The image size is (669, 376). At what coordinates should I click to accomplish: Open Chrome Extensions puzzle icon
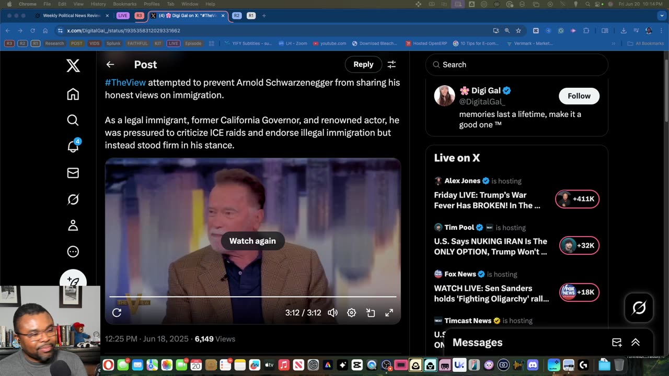(586, 31)
